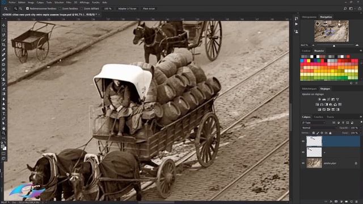Add a Vibrance adjustment
The width and height of the screenshot is (363, 204).
click(337, 99)
